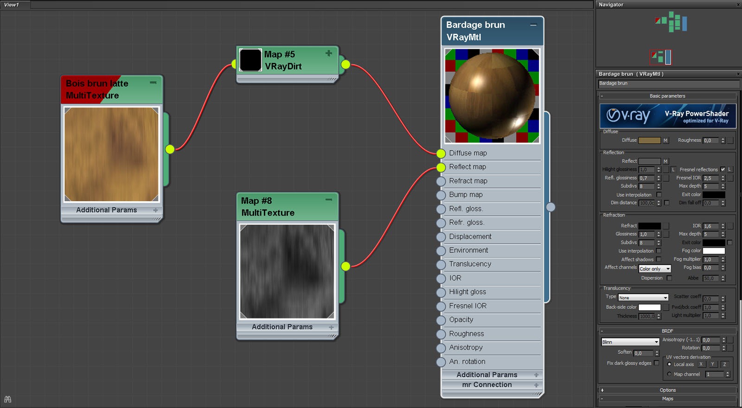The height and width of the screenshot is (408, 742).
Task: Collapse the Bardage brun VRayMtl node
Action: pos(533,25)
